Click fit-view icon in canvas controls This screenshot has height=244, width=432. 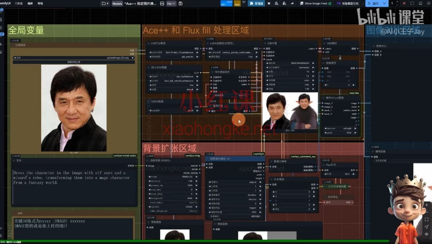click(426, 219)
